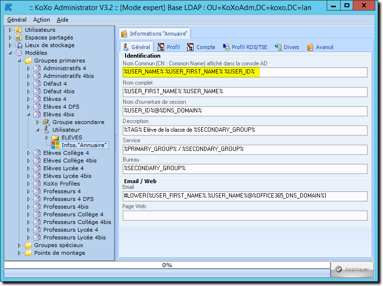Click the Bureau input field
This screenshot has height=286, width=383.
[245, 169]
